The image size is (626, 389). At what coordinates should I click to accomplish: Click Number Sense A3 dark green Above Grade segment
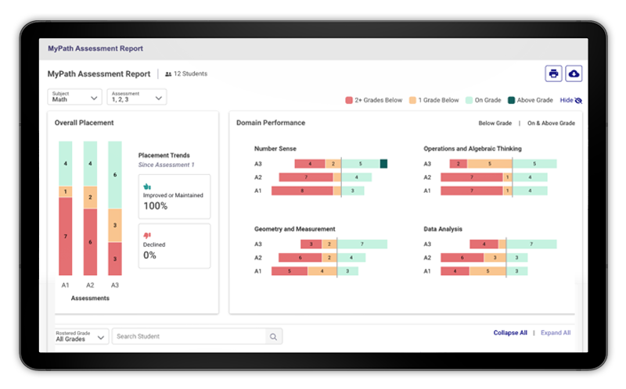tap(383, 164)
